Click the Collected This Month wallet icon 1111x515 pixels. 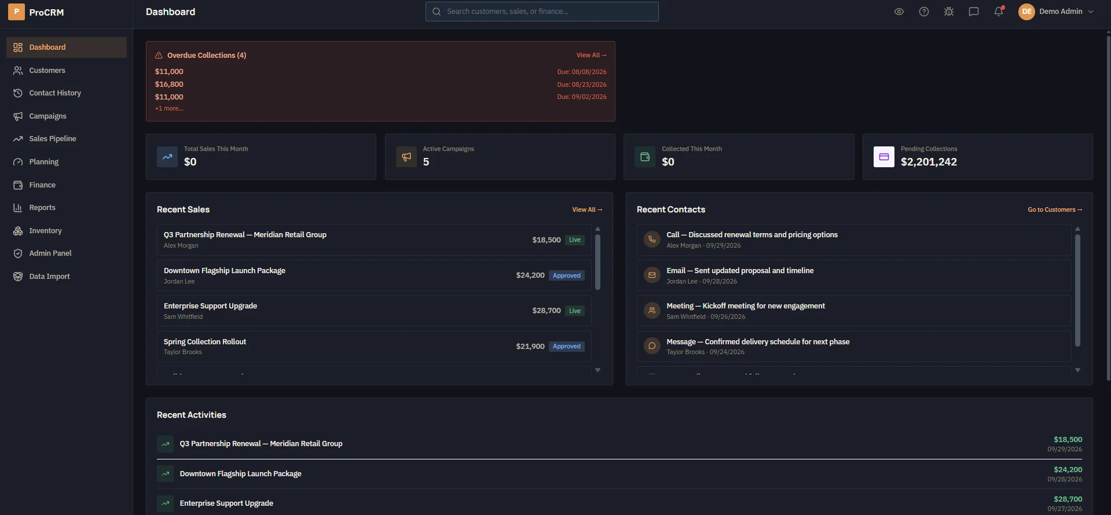point(645,157)
